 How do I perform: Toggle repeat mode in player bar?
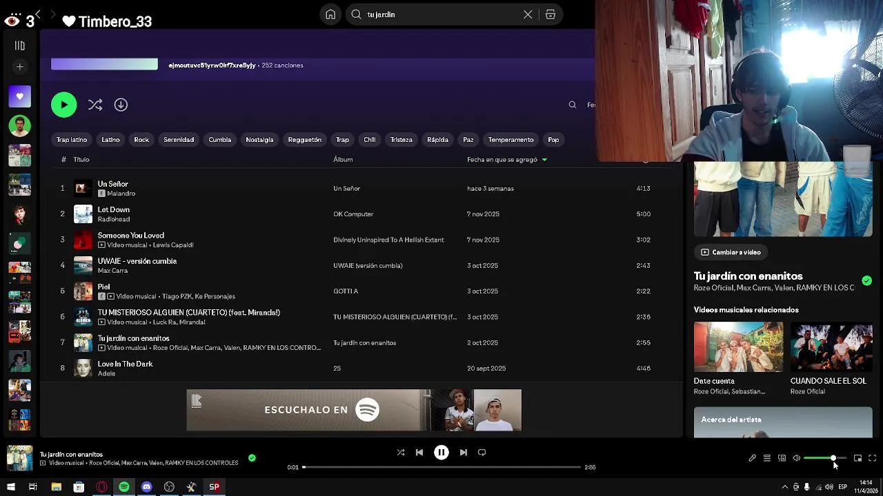(x=482, y=453)
